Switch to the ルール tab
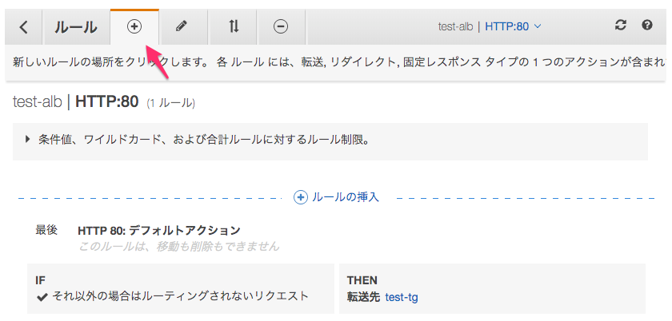Screen dimensions: 672x321 pyautogui.click(x=76, y=27)
